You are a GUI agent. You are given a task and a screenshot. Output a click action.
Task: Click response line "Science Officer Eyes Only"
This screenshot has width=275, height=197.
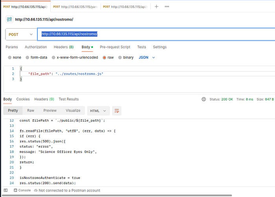pyautogui.click(x=58, y=152)
